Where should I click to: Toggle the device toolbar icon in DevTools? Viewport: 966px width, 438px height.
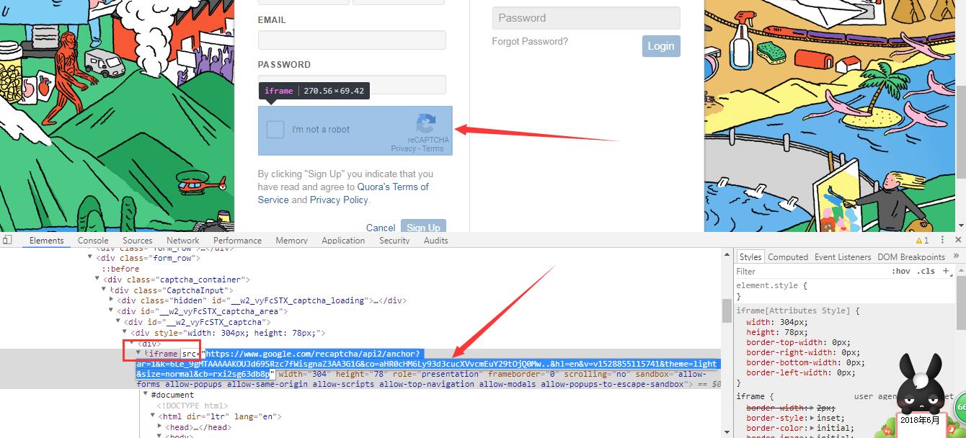click(x=6, y=240)
